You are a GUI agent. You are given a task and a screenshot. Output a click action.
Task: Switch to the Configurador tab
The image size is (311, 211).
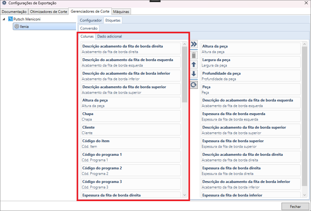91,20
